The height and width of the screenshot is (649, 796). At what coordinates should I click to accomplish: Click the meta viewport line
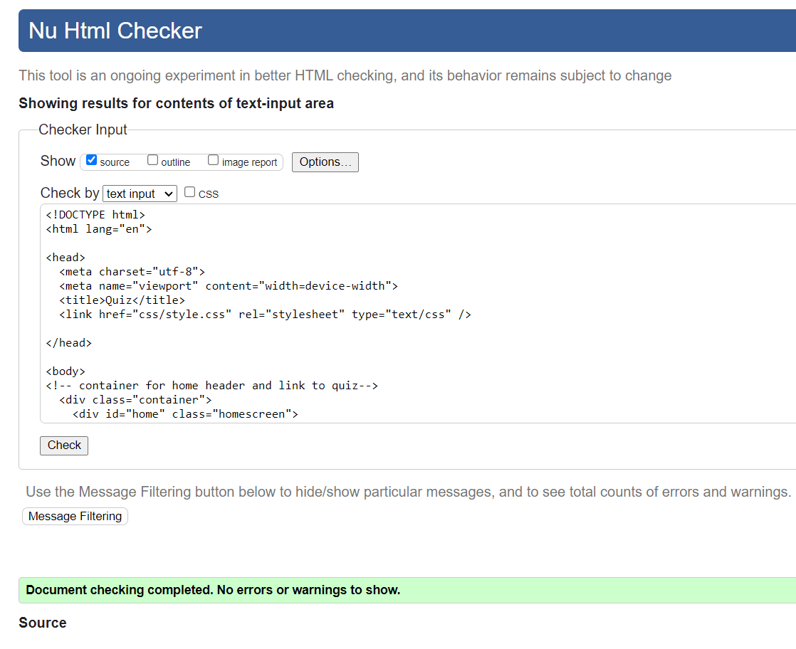point(229,285)
